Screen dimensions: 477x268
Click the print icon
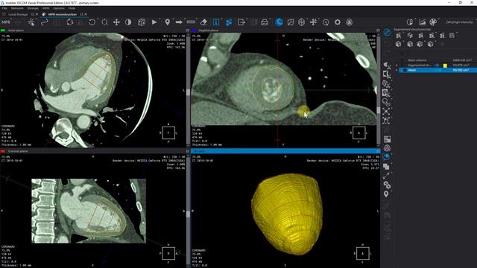pyautogui.click(x=265, y=22)
